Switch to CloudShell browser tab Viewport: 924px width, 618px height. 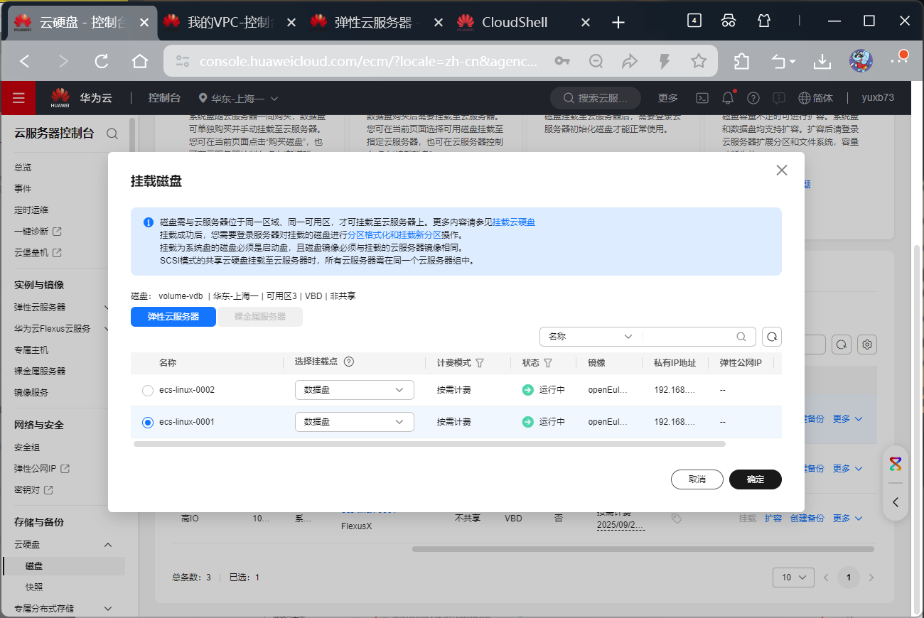pos(525,22)
